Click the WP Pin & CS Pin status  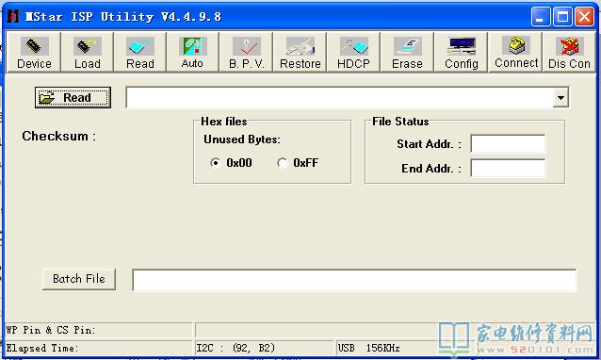tap(98, 330)
